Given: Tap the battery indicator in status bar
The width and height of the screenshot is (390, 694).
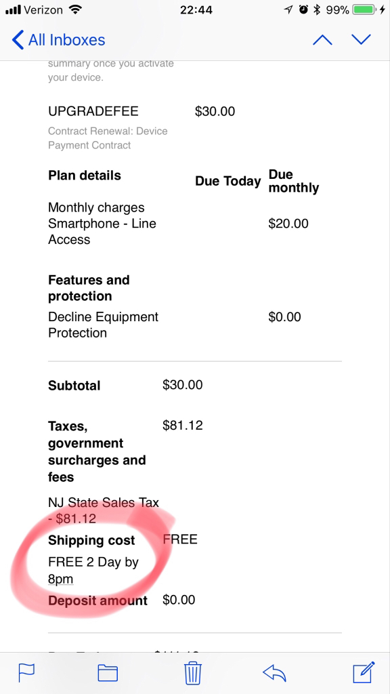Looking at the screenshot, I should pos(364,9).
